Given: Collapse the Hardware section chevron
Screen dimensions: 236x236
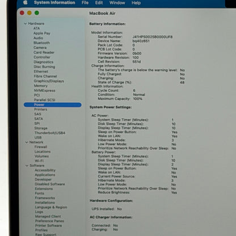Looking at the screenshot, I should pyautogui.click(x=26, y=24).
